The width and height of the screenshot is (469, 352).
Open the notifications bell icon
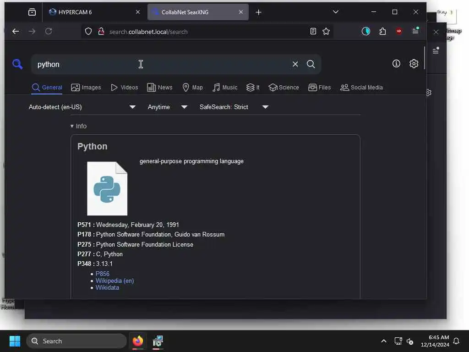pos(456,341)
